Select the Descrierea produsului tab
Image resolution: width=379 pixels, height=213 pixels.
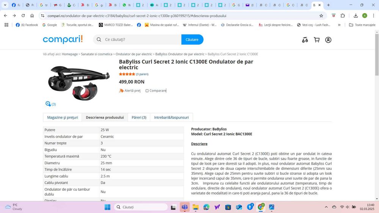(x=105, y=117)
